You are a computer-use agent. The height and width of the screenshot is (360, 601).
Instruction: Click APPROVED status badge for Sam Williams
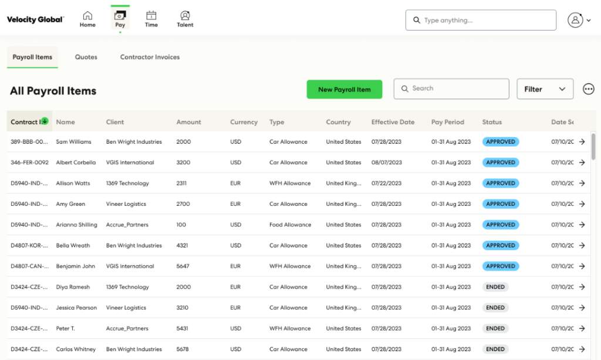[501, 142]
